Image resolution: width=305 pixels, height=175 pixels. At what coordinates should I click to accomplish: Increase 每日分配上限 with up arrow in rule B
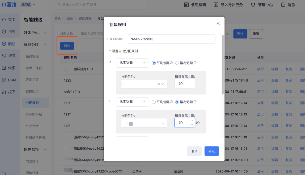click(x=192, y=121)
